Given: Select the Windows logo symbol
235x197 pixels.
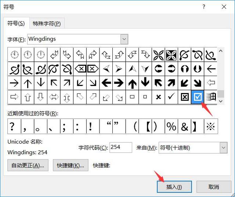Looking at the screenshot, I should 210,97.
